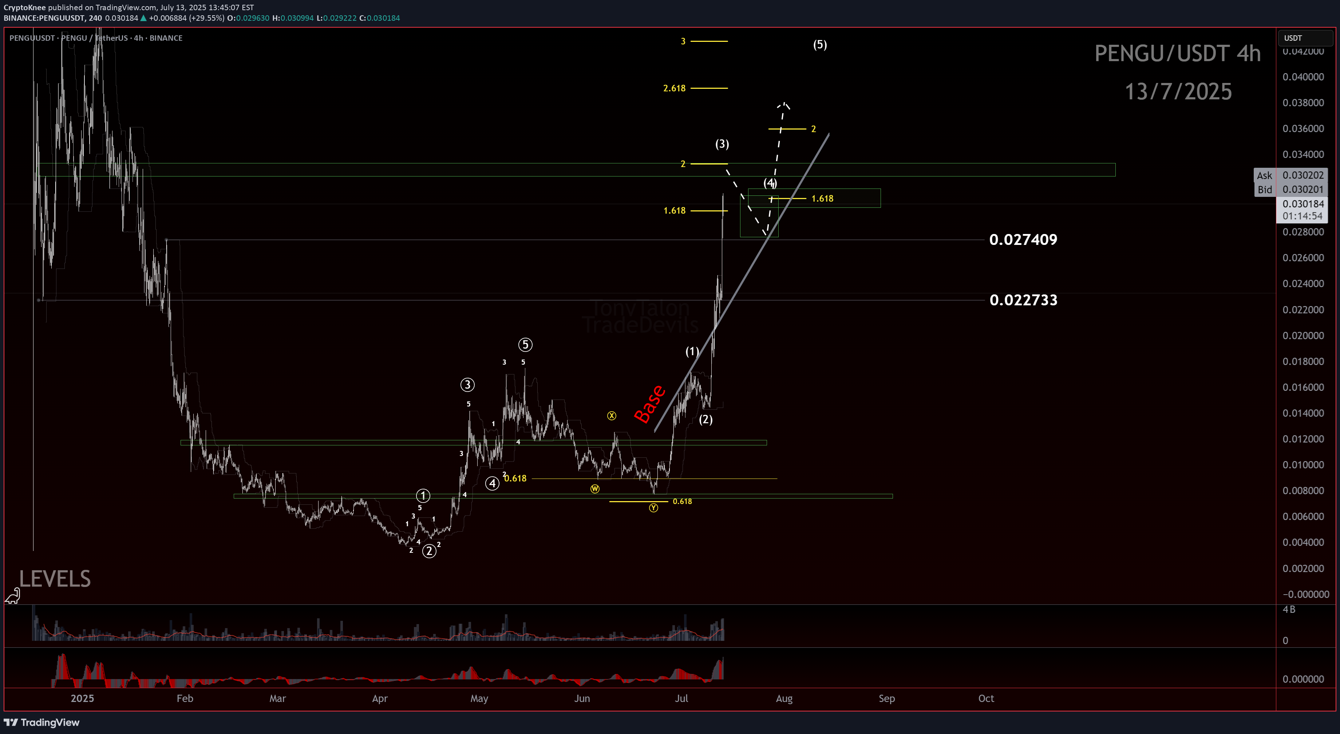
Task: Select the circled 1 wave label
Action: (x=423, y=496)
